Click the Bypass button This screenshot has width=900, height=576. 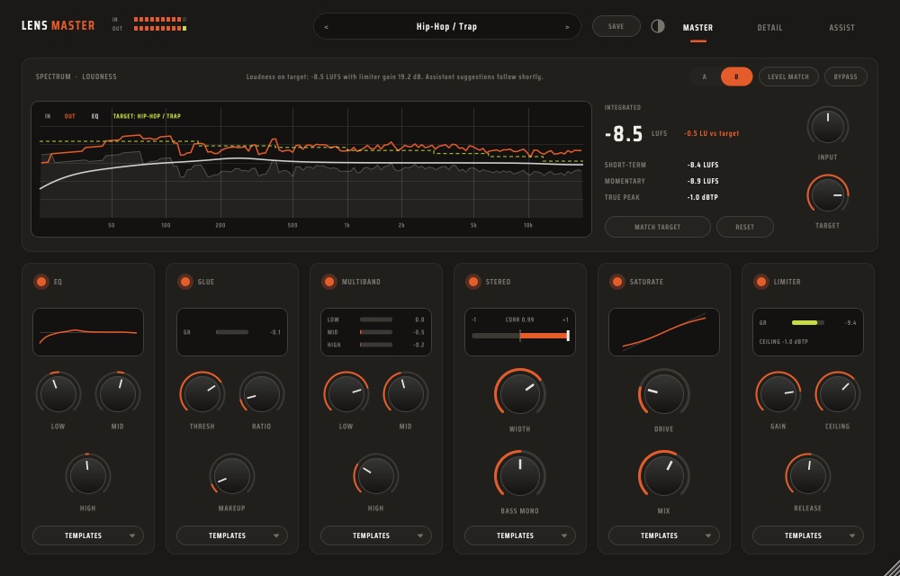tap(845, 76)
